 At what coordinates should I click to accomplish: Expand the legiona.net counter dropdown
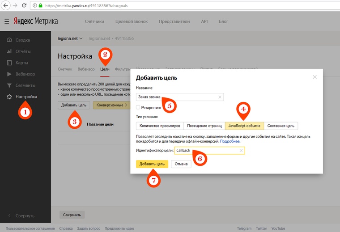tap(71, 38)
